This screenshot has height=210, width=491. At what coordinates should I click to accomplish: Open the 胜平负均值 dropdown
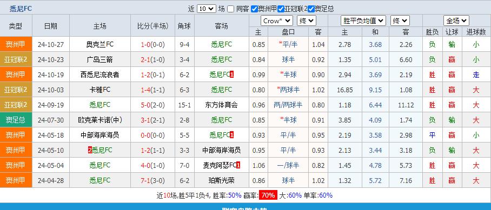point(363,21)
